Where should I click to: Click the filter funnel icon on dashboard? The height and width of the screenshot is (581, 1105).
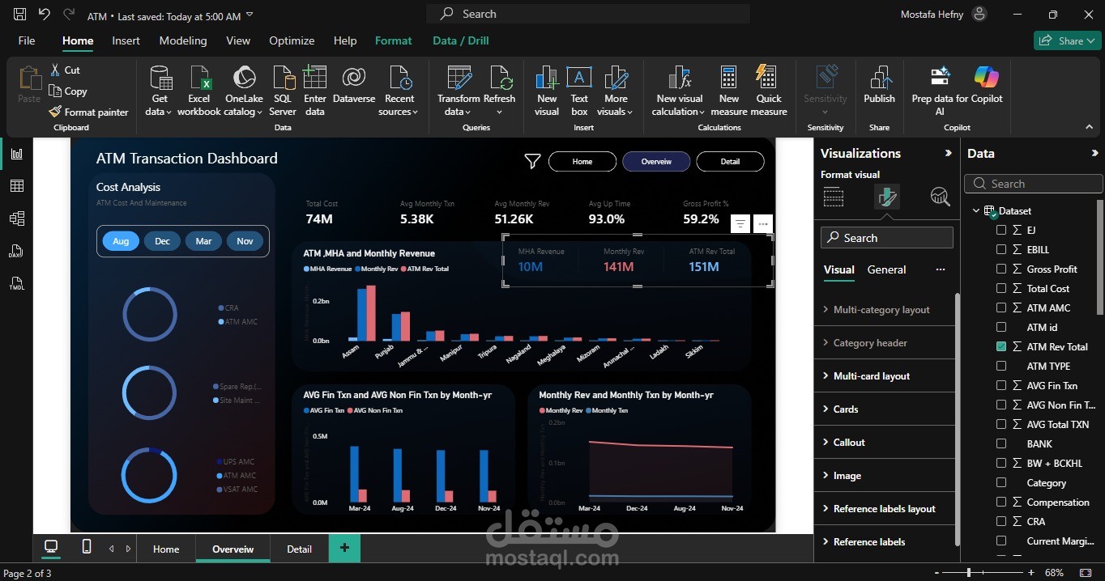(532, 162)
